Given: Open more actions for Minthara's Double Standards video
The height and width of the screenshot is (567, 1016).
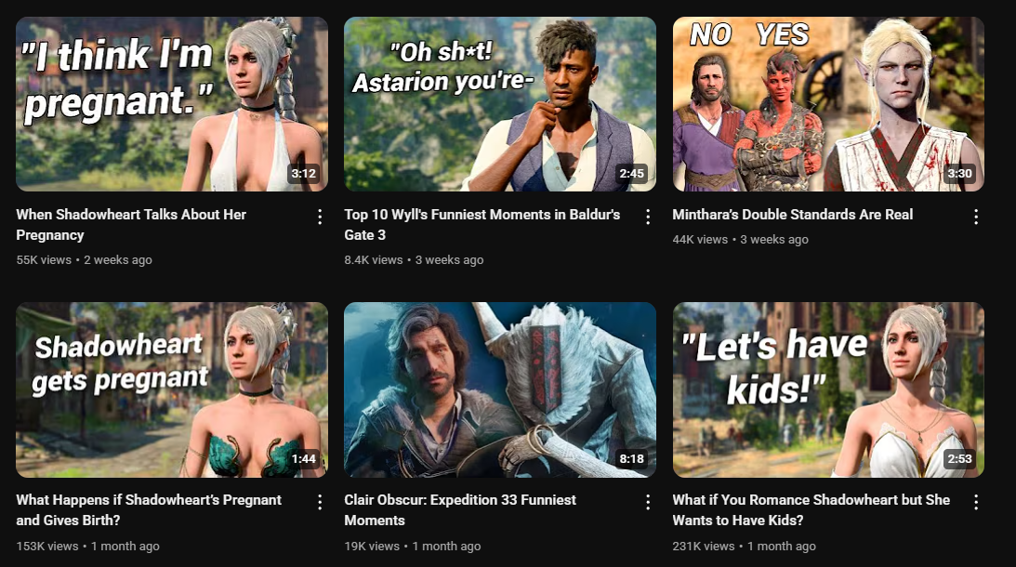Looking at the screenshot, I should (976, 218).
